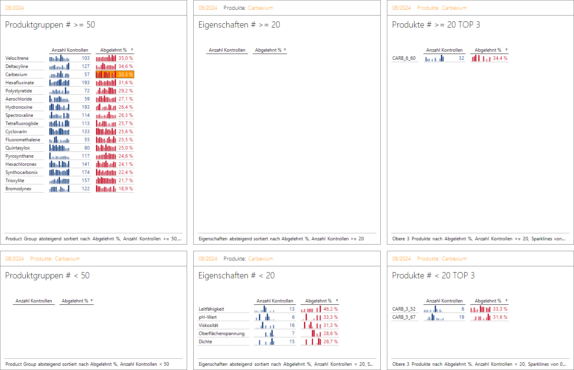Select the Velocitrene product group row label
The image size is (574, 370).
(17, 58)
